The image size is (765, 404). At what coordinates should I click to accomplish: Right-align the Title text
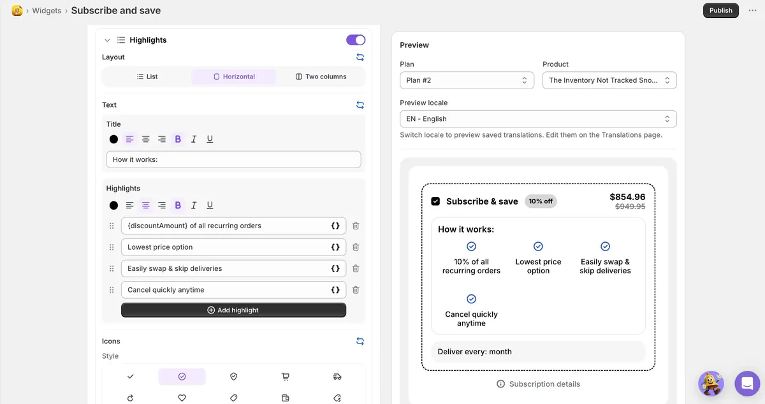click(x=162, y=139)
